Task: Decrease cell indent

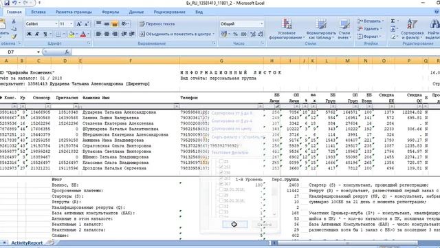Action: (x=124, y=34)
